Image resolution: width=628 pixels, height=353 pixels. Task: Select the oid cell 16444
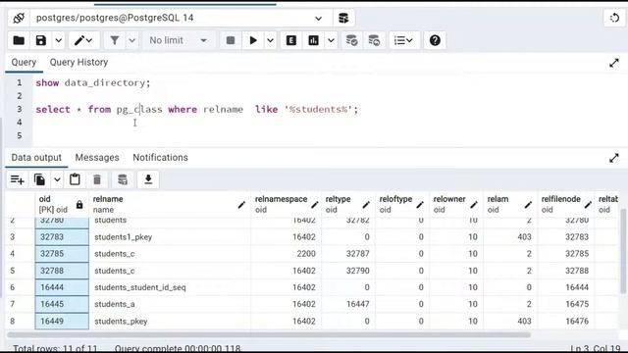(62, 287)
